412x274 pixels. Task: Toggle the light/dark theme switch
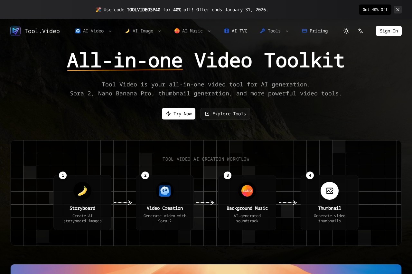[x=346, y=31]
